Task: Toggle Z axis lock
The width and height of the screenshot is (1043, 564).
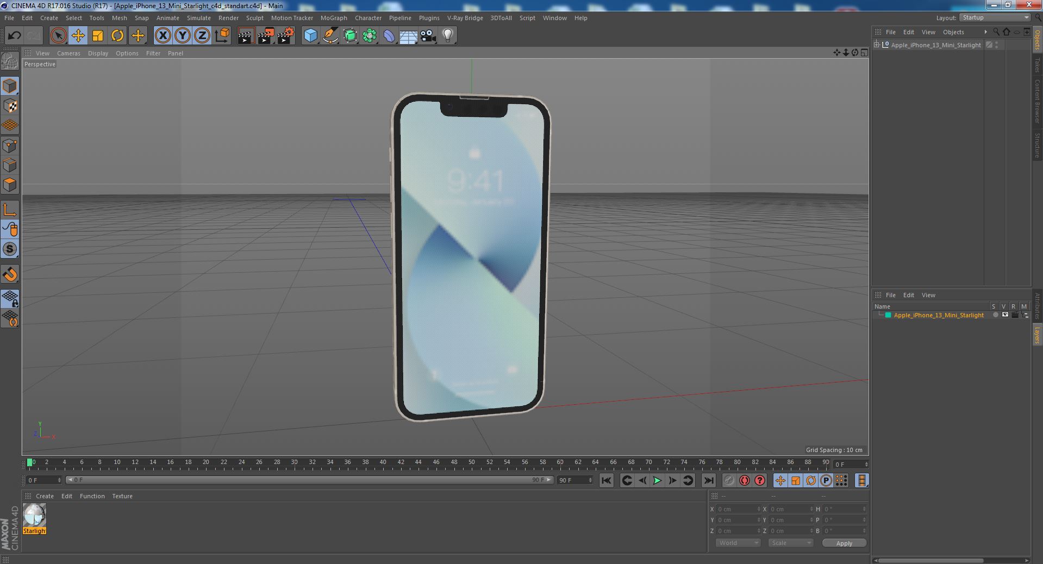Action: (202, 36)
